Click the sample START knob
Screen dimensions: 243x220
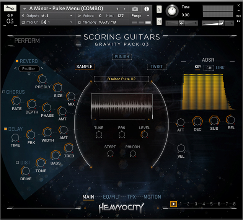point(110,153)
